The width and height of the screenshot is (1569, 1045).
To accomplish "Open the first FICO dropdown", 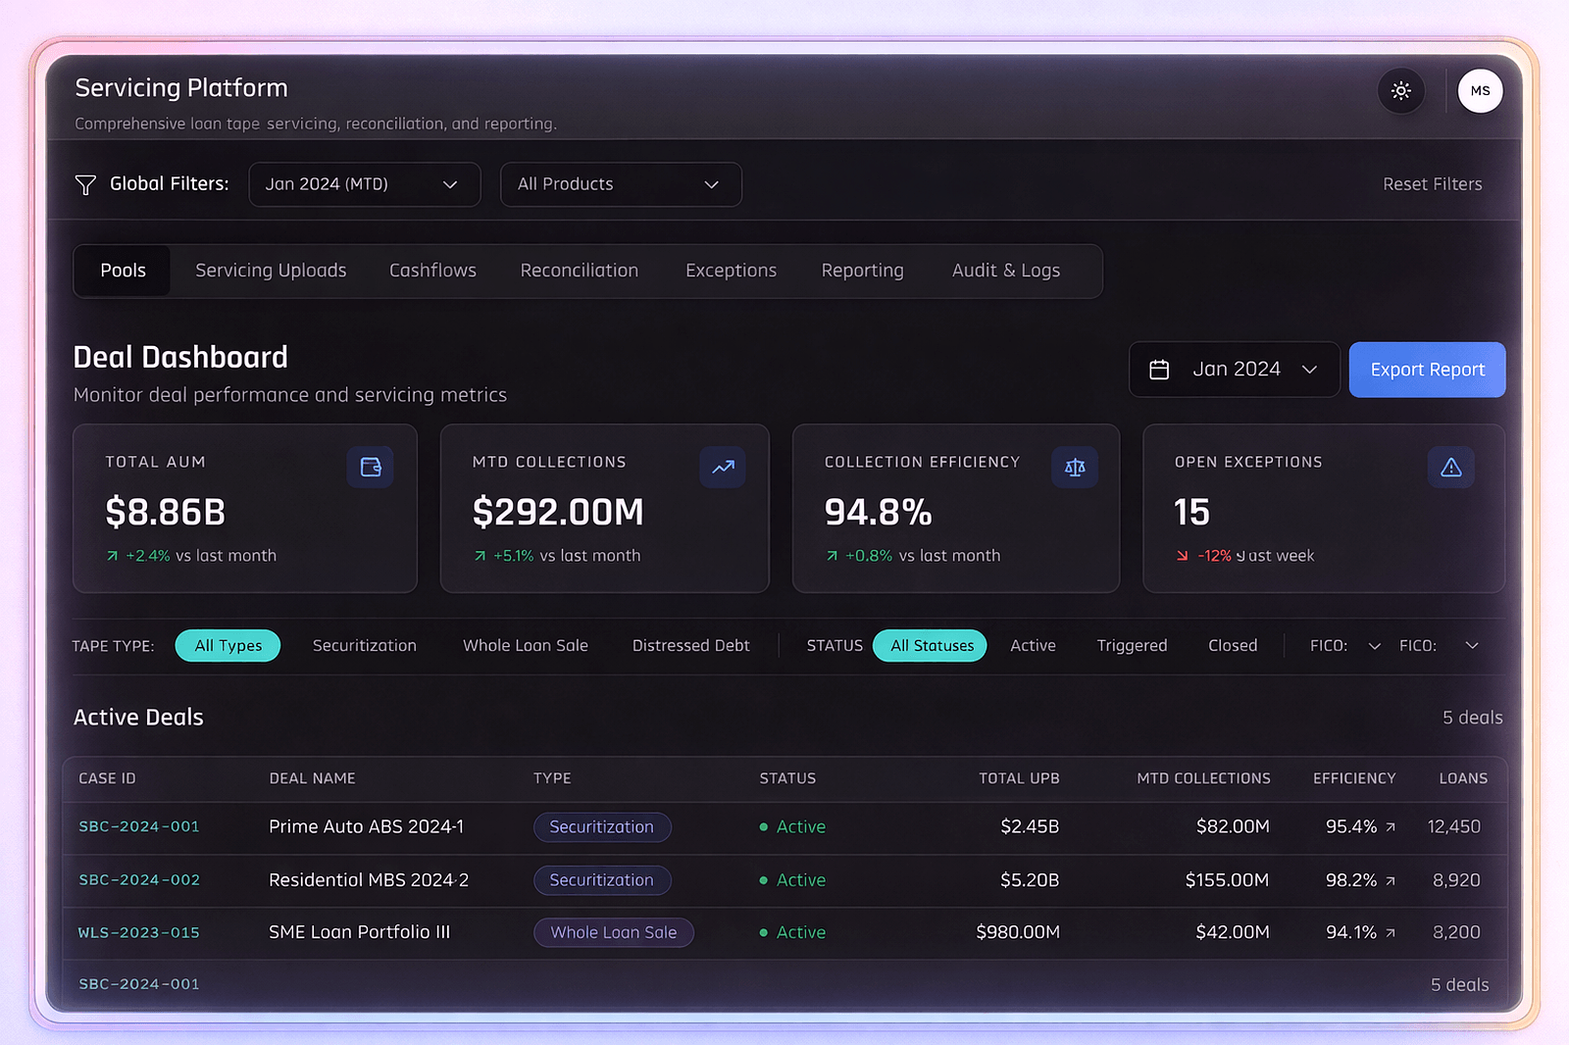I will coord(1344,646).
